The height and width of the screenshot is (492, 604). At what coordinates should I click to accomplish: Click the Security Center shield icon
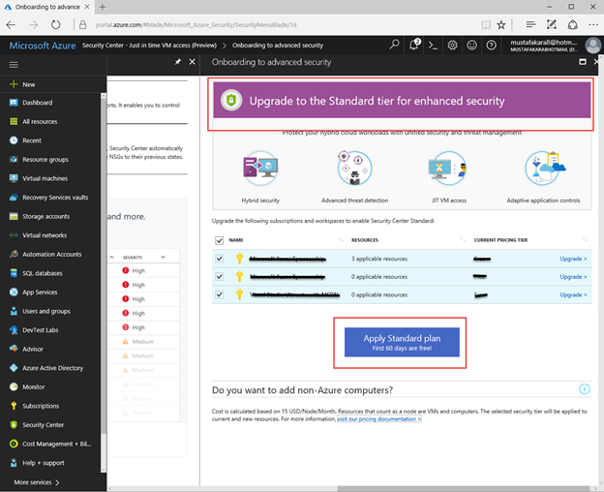tap(14, 424)
